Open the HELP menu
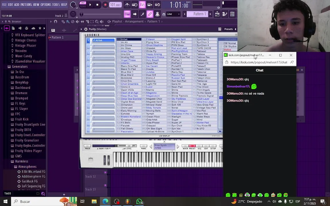 click(64, 5)
